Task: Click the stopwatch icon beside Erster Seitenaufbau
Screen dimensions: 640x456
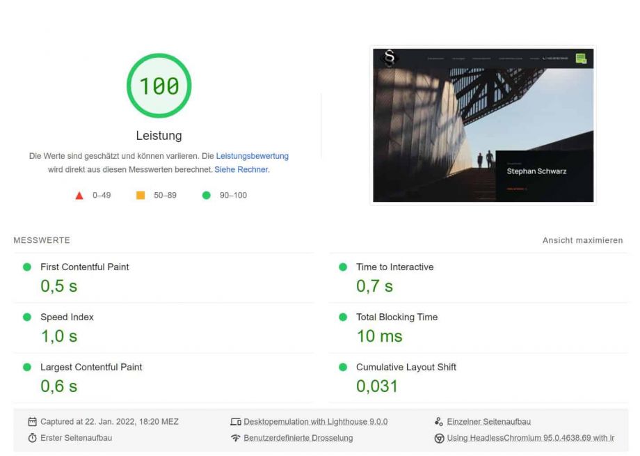Action: 32,438
